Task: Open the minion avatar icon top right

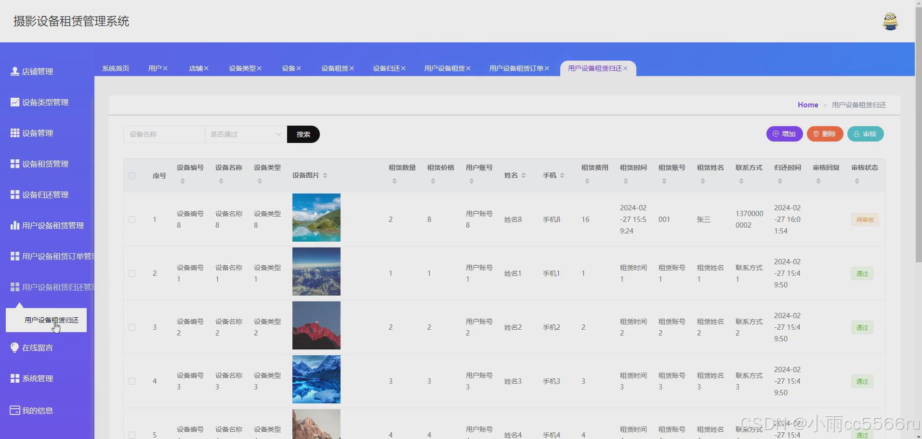Action: tap(890, 21)
